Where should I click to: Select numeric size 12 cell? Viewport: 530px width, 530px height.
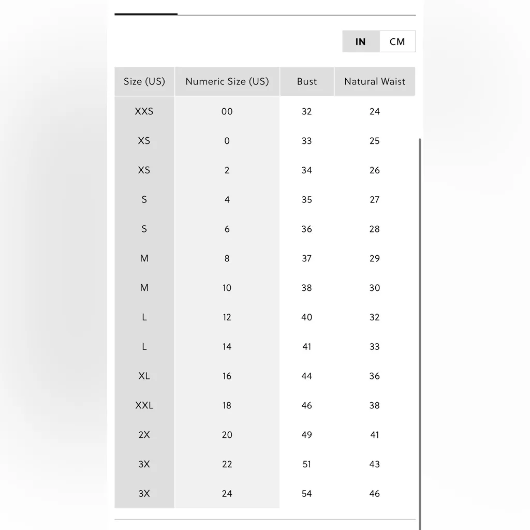pyautogui.click(x=227, y=317)
